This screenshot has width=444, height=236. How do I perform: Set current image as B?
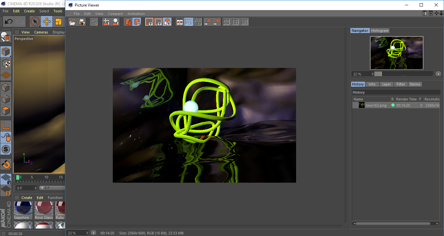pos(216,22)
